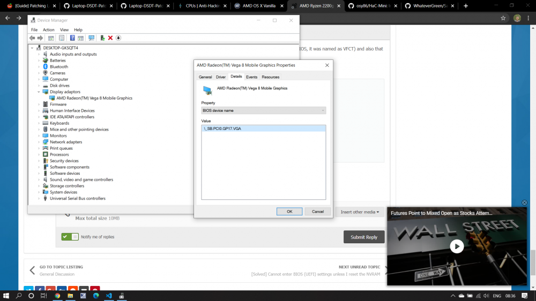Click the red X uninstall device icon
The height and width of the screenshot is (301, 536).
(x=110, y=38)
